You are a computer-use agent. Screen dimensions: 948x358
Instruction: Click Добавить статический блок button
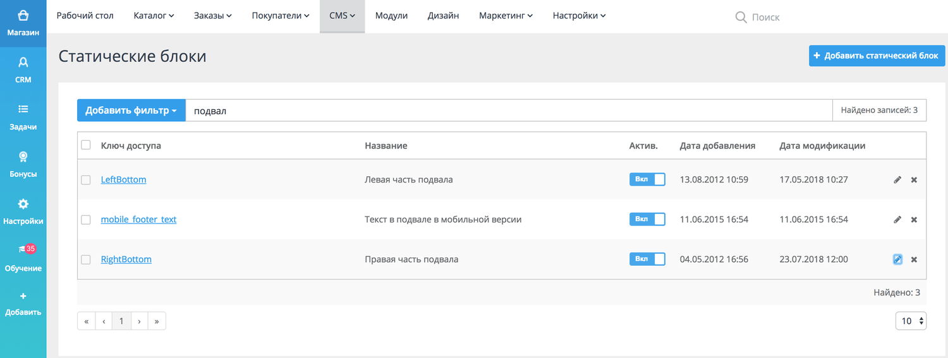click(x=877, y=56)
